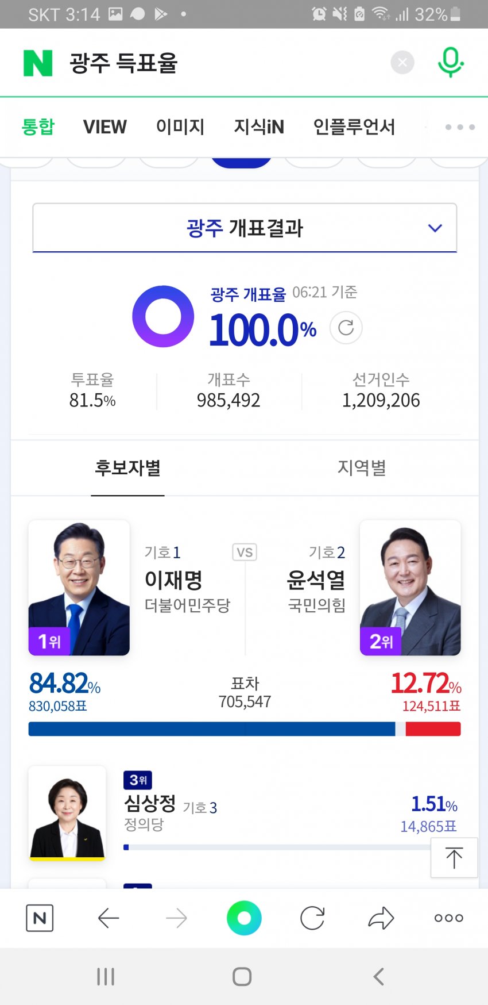Go back using the bottom left arrow
This screenshot has height=1005, width=488.
[x=108, y=918]
